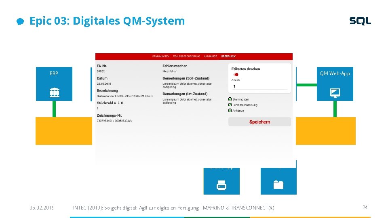This screenshot has height=218, width=388.
Task: Select the ANHÄNGE tab
Action: 210,57
